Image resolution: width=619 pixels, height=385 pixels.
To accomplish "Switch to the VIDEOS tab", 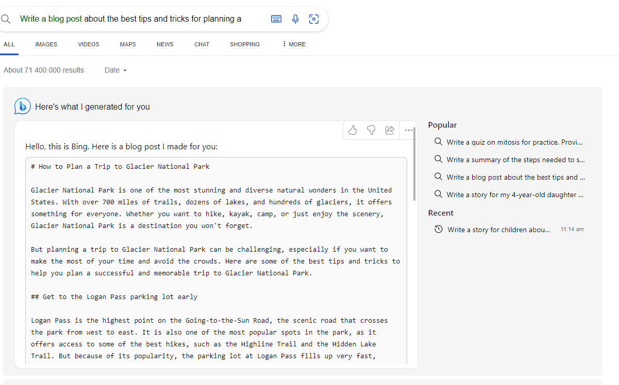I will point(89,44).
